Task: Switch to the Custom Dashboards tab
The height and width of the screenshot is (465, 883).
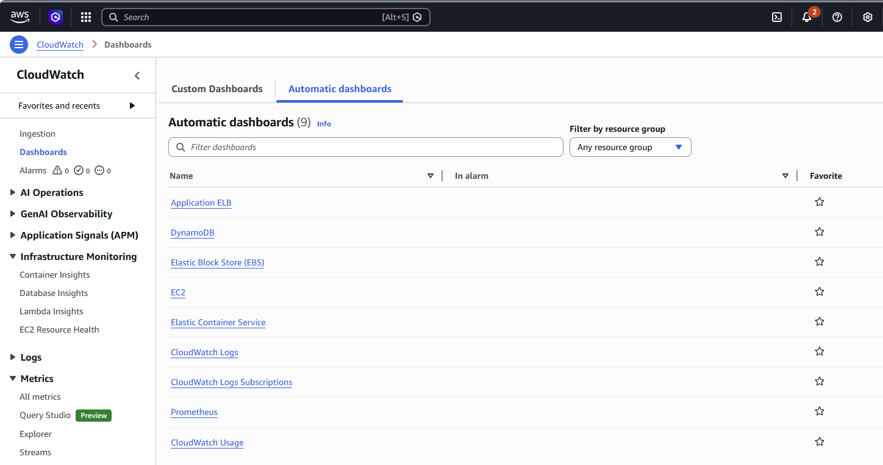Action: click(217, 89)
